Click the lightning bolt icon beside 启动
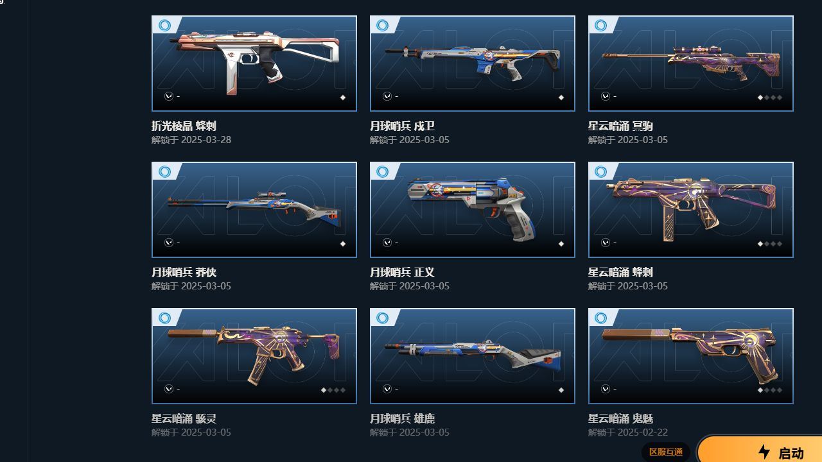Image resolution: width=822 pixels, height=462 pixels. [764, 452]
